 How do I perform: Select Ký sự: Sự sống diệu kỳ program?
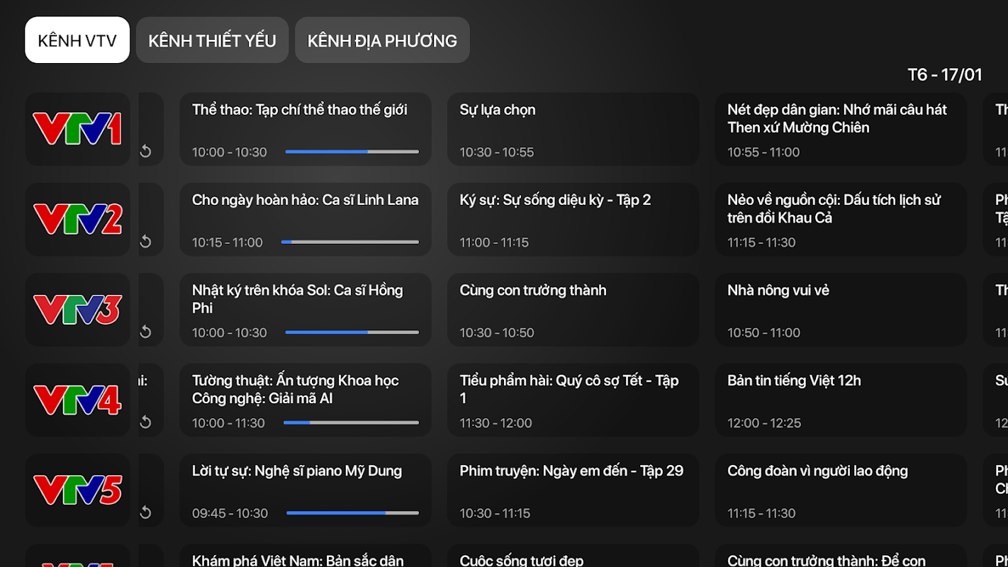573,219
